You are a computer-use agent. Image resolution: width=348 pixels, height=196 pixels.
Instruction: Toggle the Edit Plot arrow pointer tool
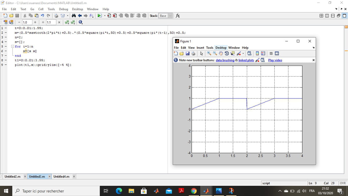(x=201, y=54)
